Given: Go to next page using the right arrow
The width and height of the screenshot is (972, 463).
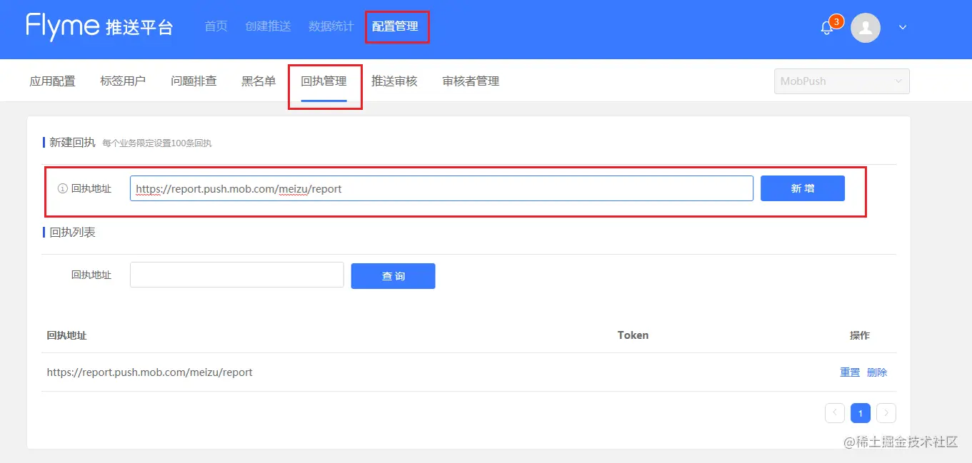Looking at the screenshot, I should (x=886, y=412).
